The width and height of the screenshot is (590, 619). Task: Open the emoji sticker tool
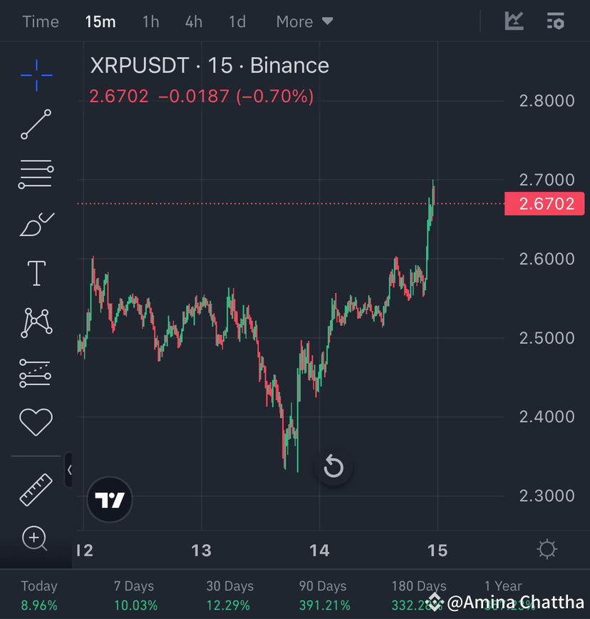[x=36, y=421]
